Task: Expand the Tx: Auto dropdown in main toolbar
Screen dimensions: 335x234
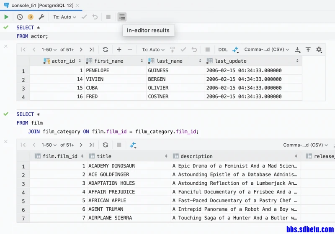Action: pos(64,17)
